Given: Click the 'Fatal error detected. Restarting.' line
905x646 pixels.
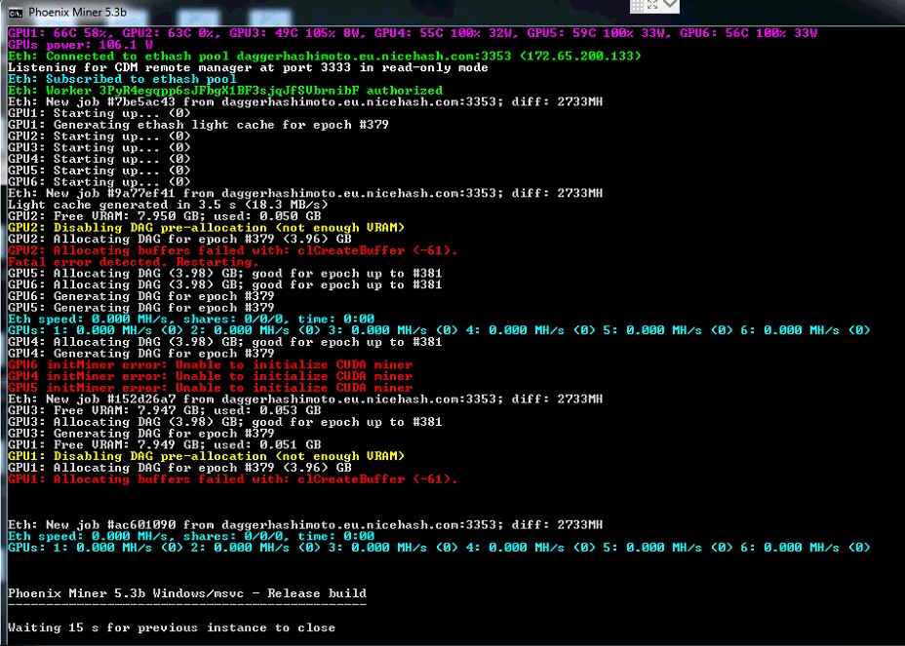Looking at the screenshot, I should (x=134, y=262).
